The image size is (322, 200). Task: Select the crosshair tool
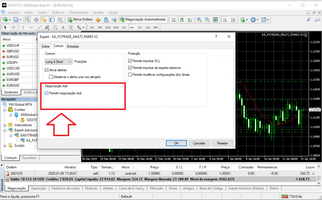coord(14,27)
